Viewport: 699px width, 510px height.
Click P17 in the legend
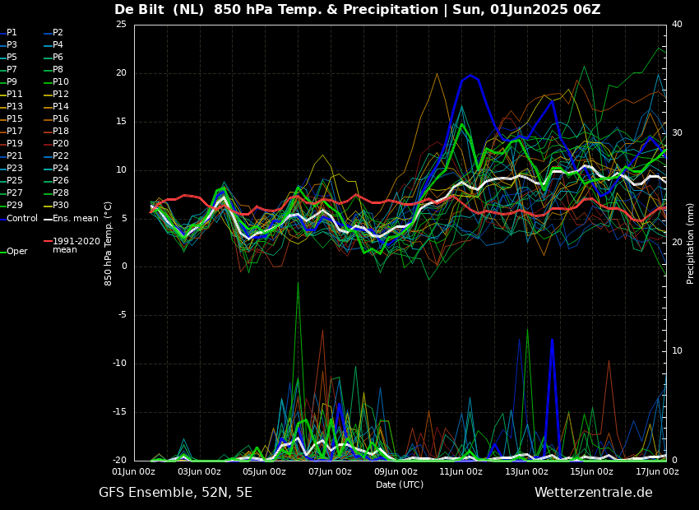point(12,132)
